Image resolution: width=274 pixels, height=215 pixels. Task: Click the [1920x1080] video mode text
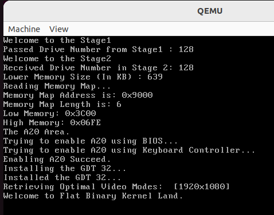click(x=202, y=187)
